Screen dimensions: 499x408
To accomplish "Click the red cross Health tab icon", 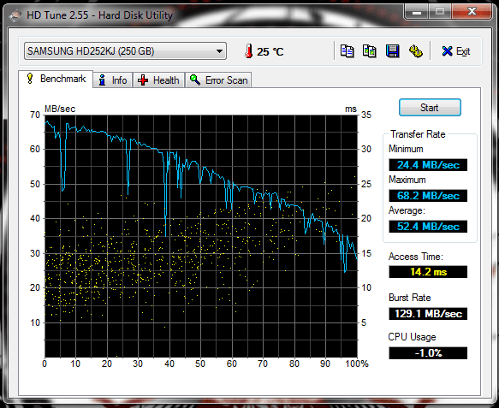I will click(143, 80).
